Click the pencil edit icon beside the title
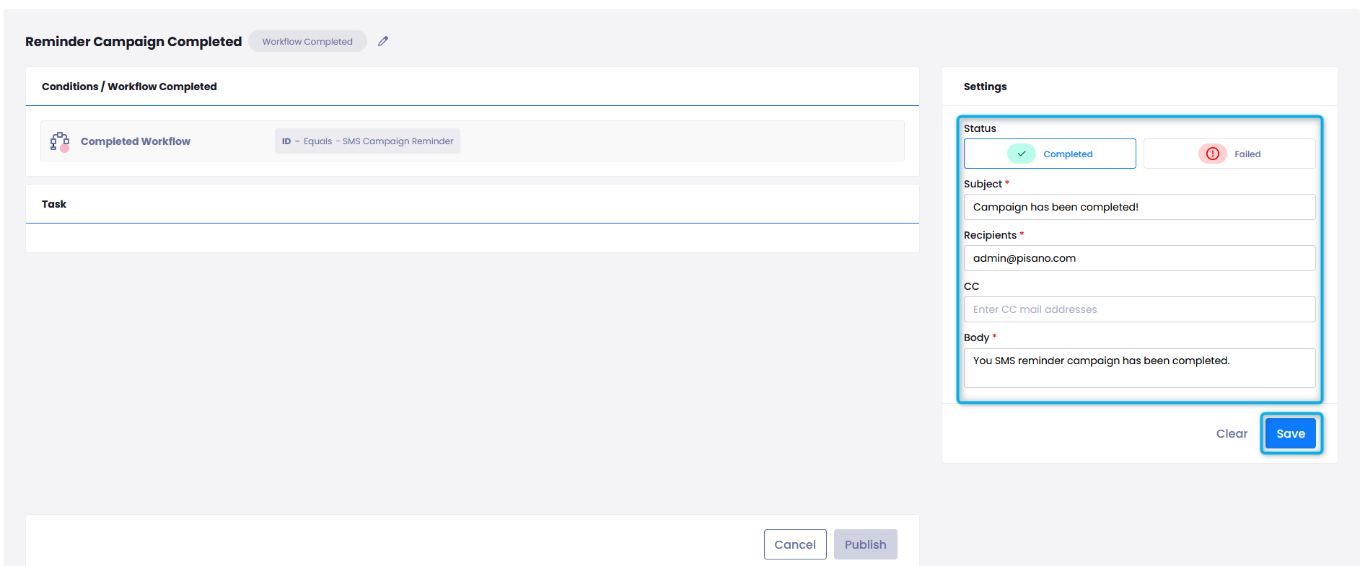 pyautogui.click(x=383, y=41)
